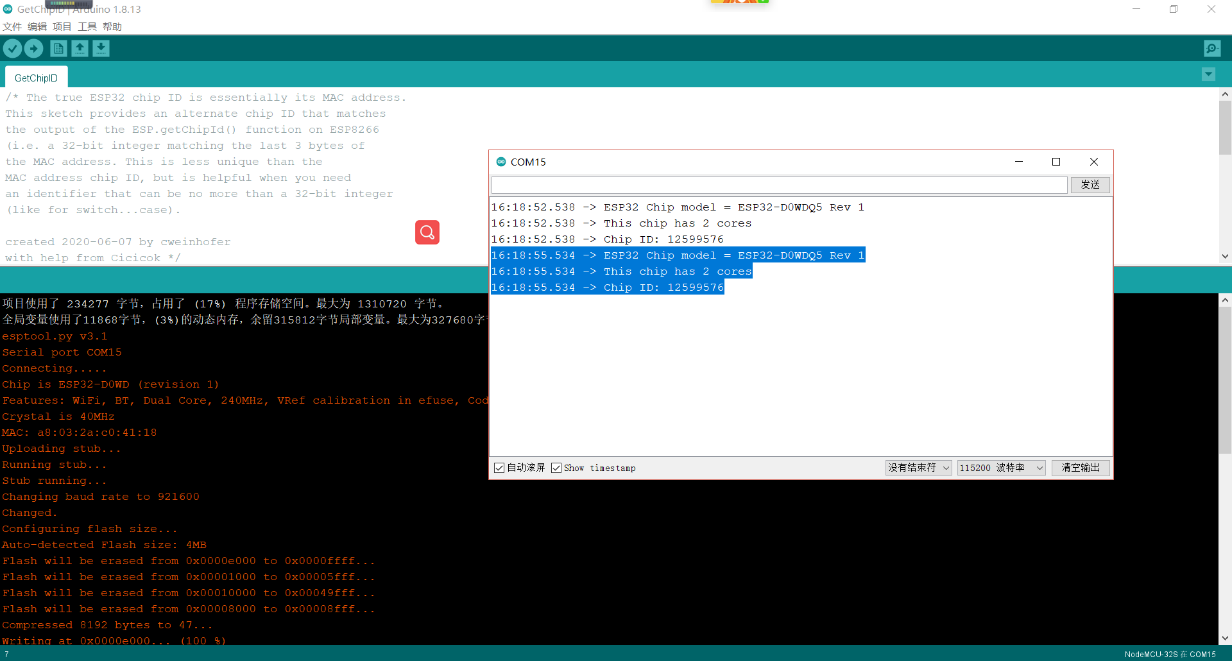Disable the Show timestamp checkbox
The width and height of the screenshot is (1232, 661).
[x=556, y=468]
